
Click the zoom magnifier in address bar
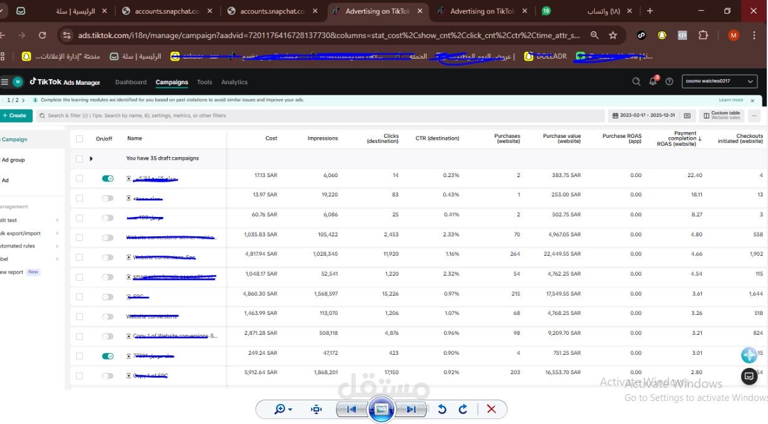click(x=595, y=36)
